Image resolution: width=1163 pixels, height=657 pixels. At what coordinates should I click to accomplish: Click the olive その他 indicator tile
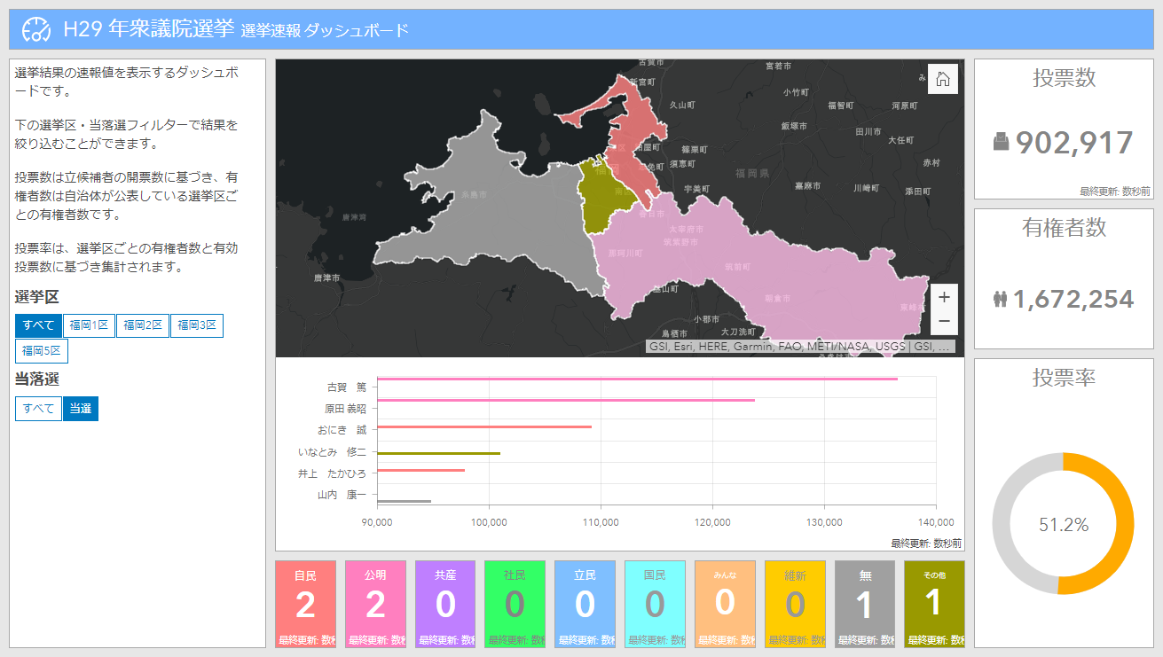(x=933, y=604)
